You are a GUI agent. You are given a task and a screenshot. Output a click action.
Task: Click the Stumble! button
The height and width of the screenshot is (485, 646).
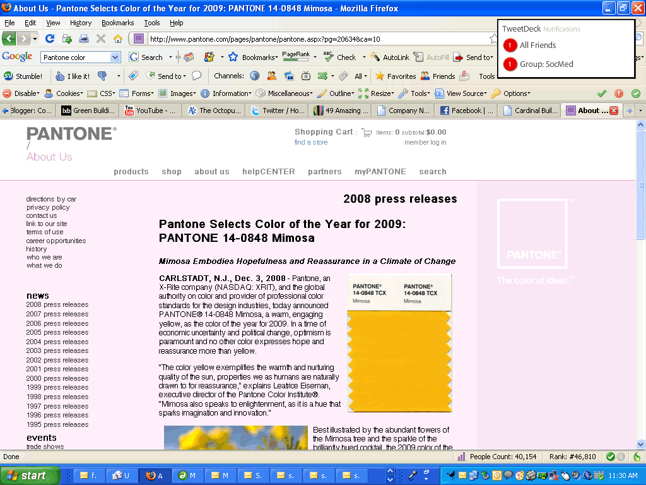[x=23, y=76]
